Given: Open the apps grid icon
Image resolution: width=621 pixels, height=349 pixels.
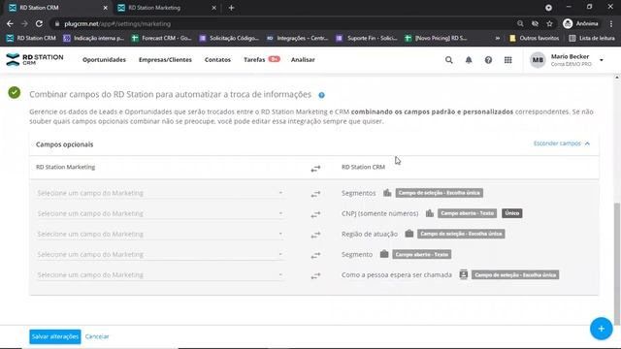Looking at the screenshot, I should pyautogui.click(x=508, y=60).
